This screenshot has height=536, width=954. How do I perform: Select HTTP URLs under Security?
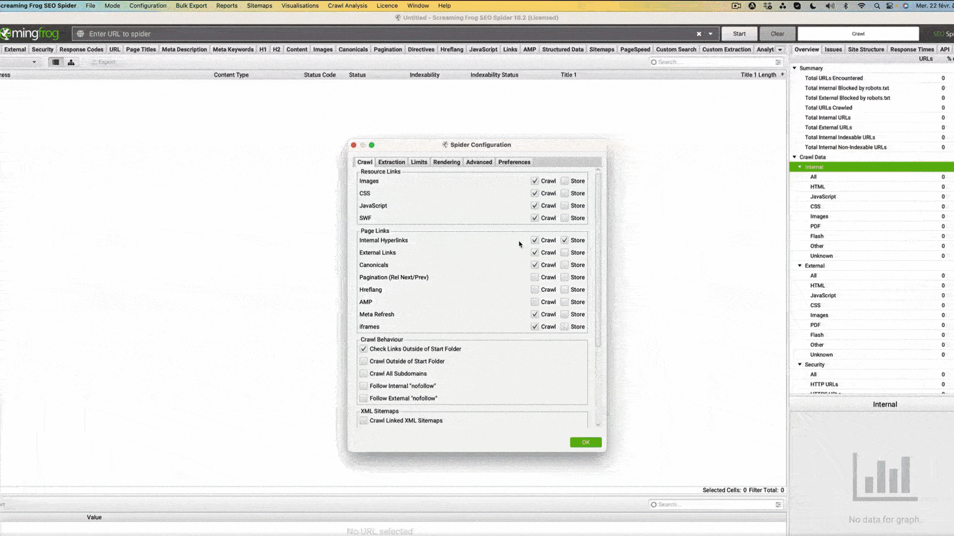coord(824,384)
